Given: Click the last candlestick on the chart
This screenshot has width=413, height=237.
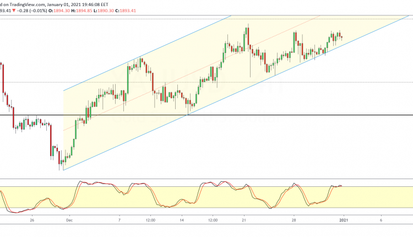Looking at the screenshot, I should click(342, 37).
